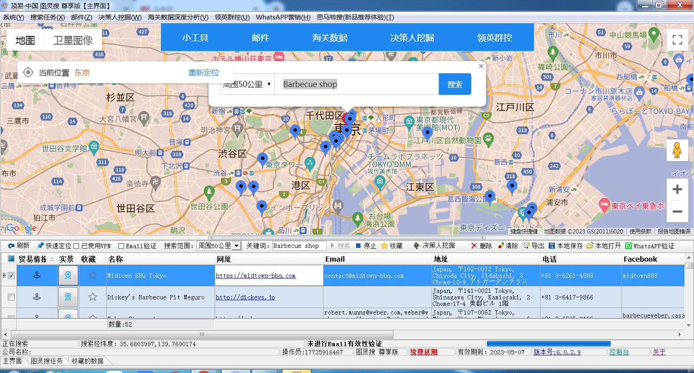
Task: Click the refresh icon labeled 刷新
Action: [11, 246]
